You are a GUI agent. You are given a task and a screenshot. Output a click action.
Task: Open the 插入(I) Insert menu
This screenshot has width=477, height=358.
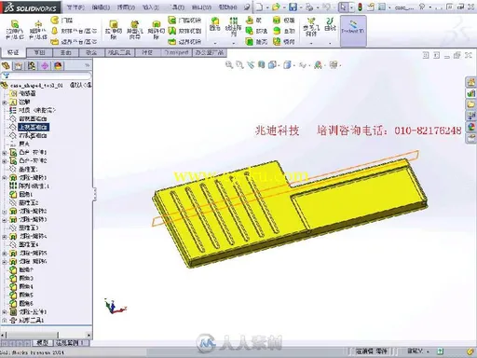coord(151,7)
